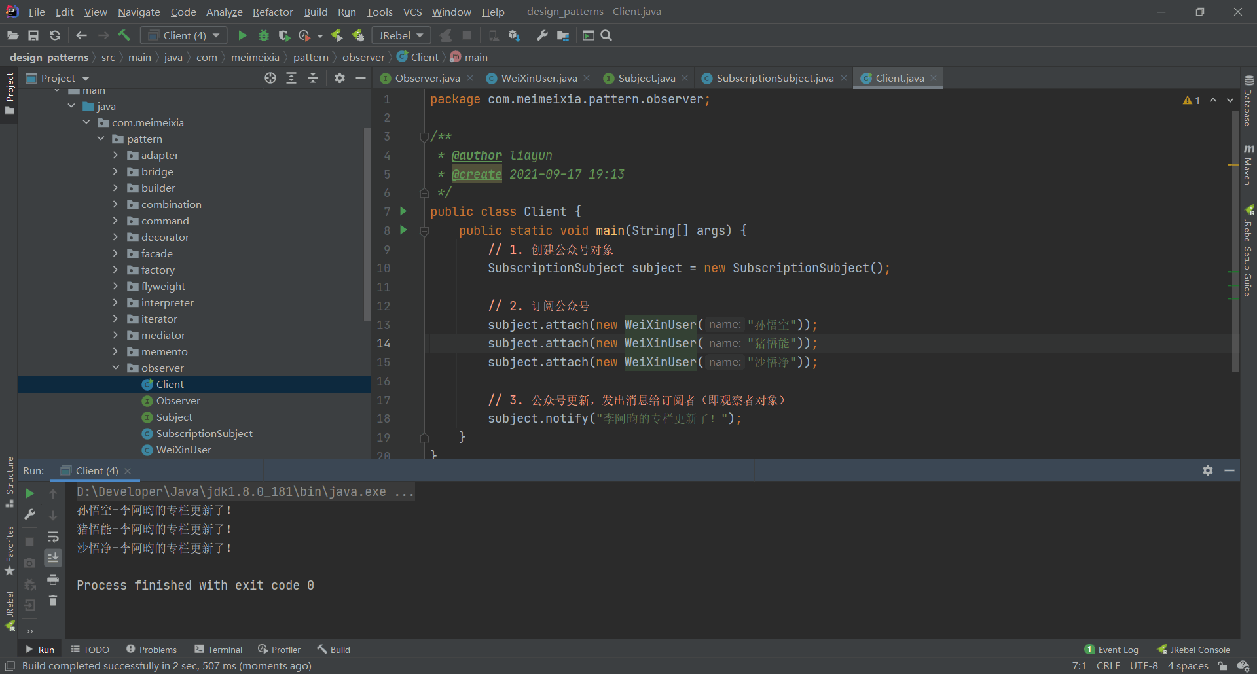Synchronize files with the refresh icon
This screenshot has width=1257, height=674.
tap(55, 35)
